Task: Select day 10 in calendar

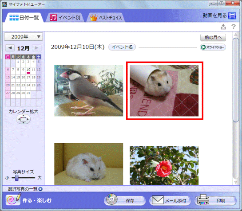Action: tap(28, 71)
